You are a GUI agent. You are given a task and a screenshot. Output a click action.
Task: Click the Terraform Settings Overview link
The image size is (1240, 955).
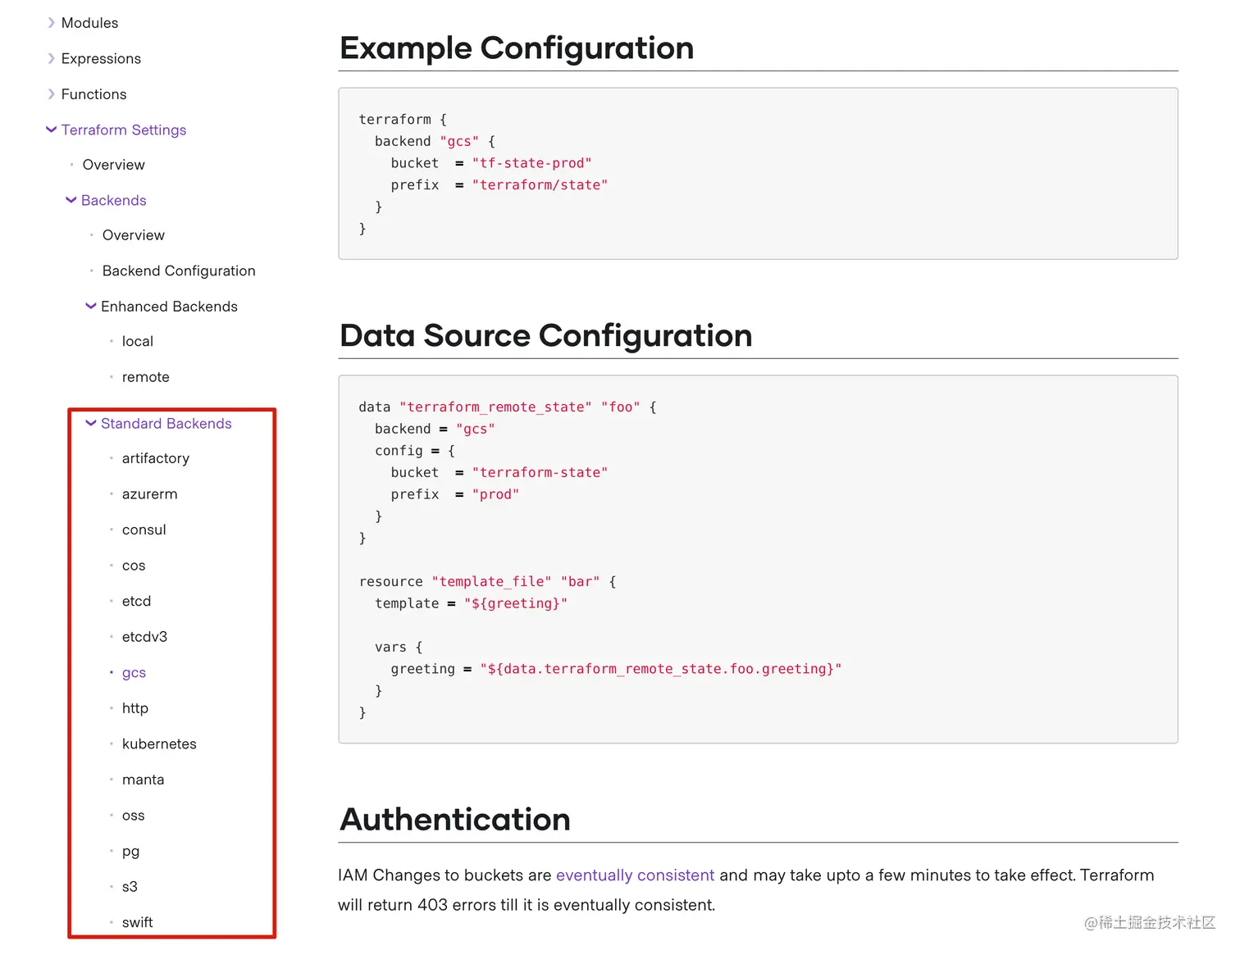pos(113,165)
